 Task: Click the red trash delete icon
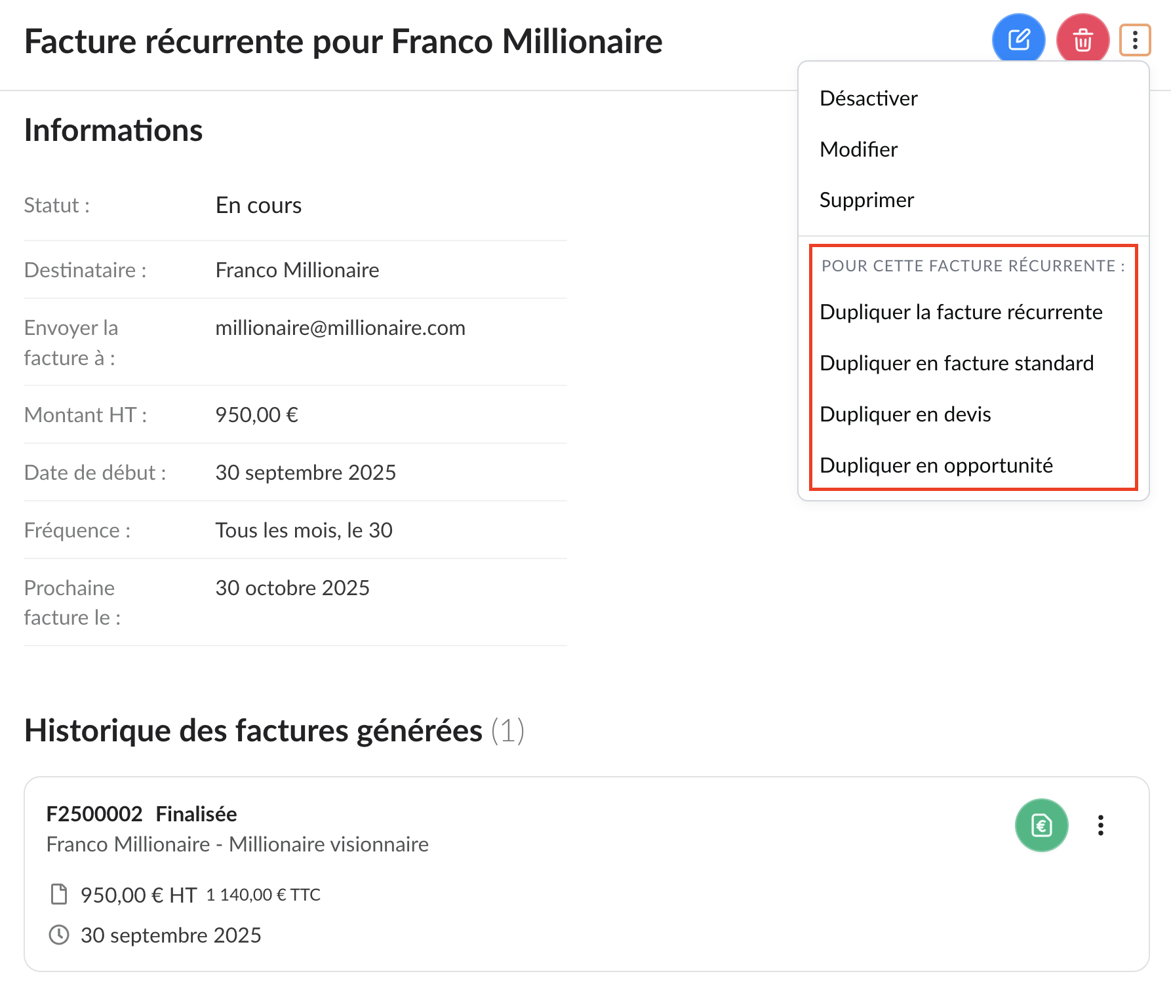pos(1082,40)
